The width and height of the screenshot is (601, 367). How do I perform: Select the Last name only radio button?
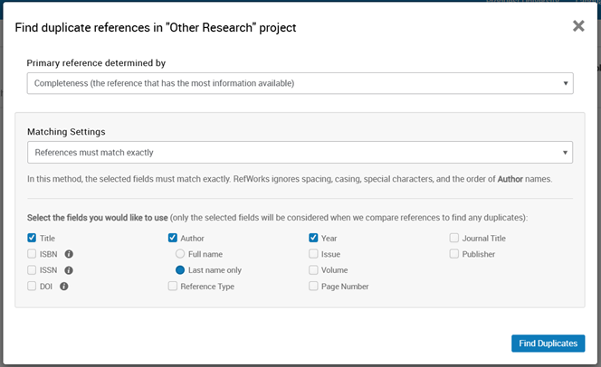(180, 270)
